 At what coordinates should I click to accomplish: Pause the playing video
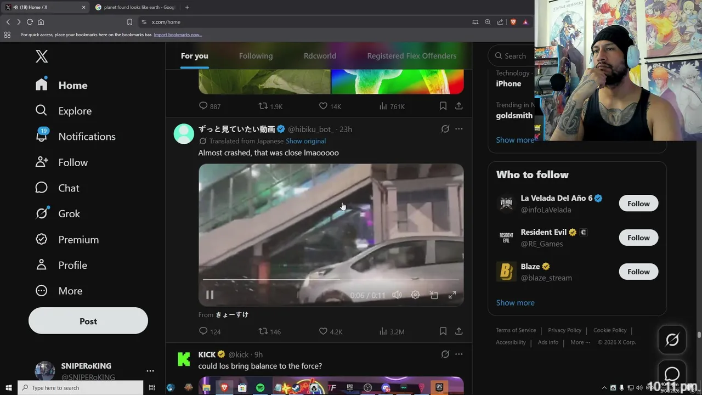[x=210, y=295]
